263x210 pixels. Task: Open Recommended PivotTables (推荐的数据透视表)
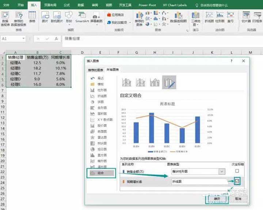[19, 19]
